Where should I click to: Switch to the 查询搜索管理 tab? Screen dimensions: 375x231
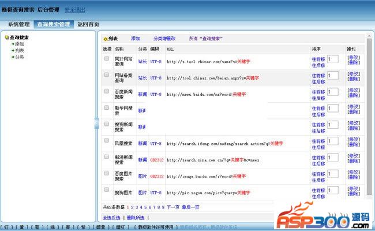(54, 24)
